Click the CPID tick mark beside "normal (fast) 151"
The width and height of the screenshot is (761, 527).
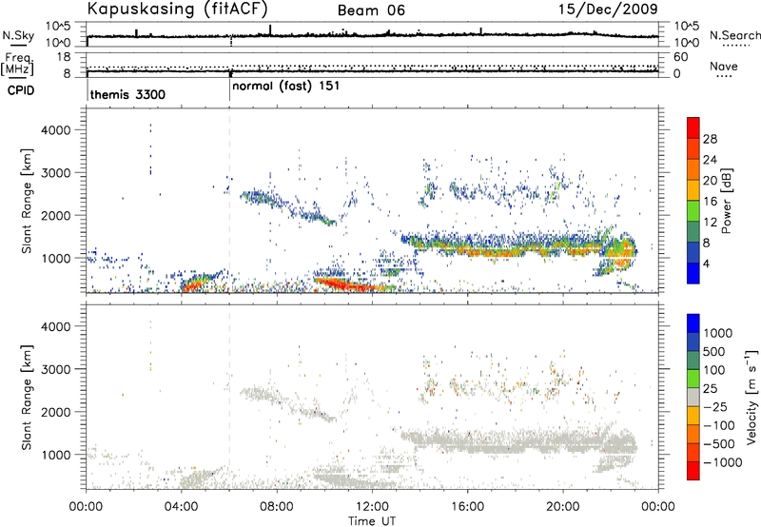[x=229, y=89]
